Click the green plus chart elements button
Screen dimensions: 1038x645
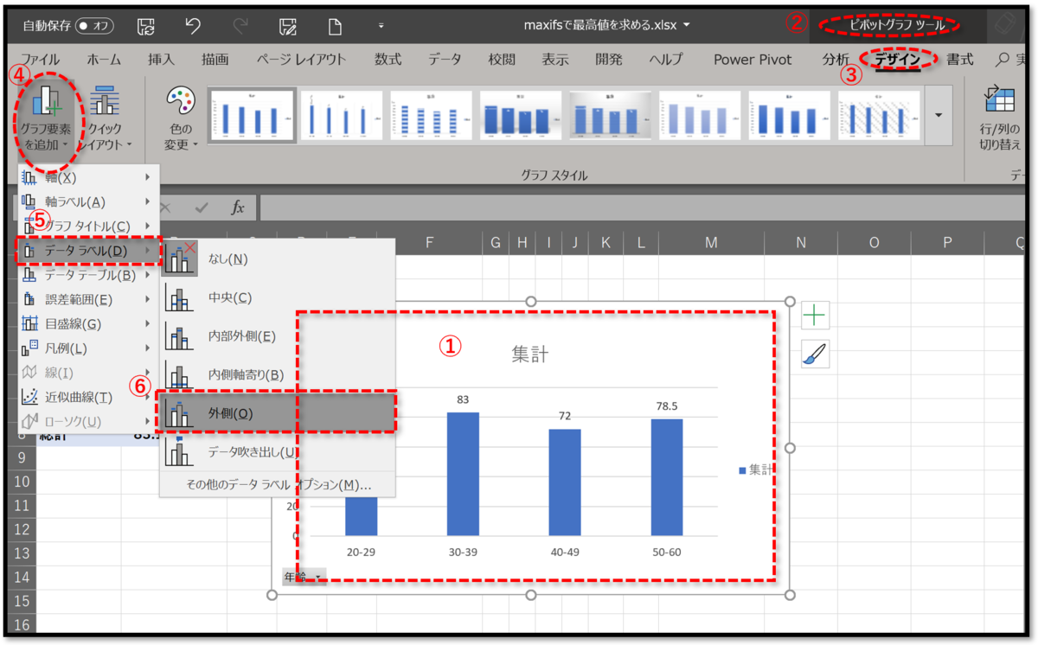pyautogui.click(x=815, y=316)
